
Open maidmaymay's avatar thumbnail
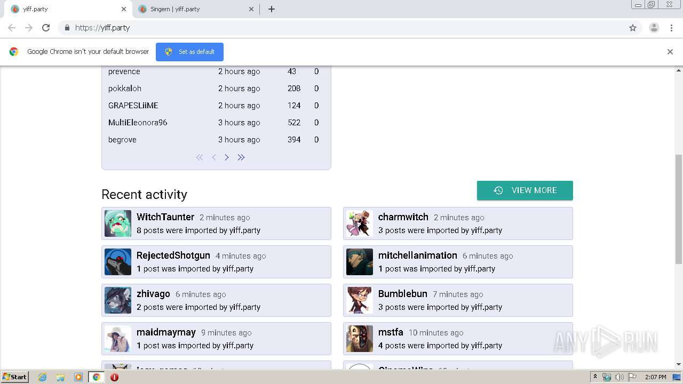coord(118,339)
